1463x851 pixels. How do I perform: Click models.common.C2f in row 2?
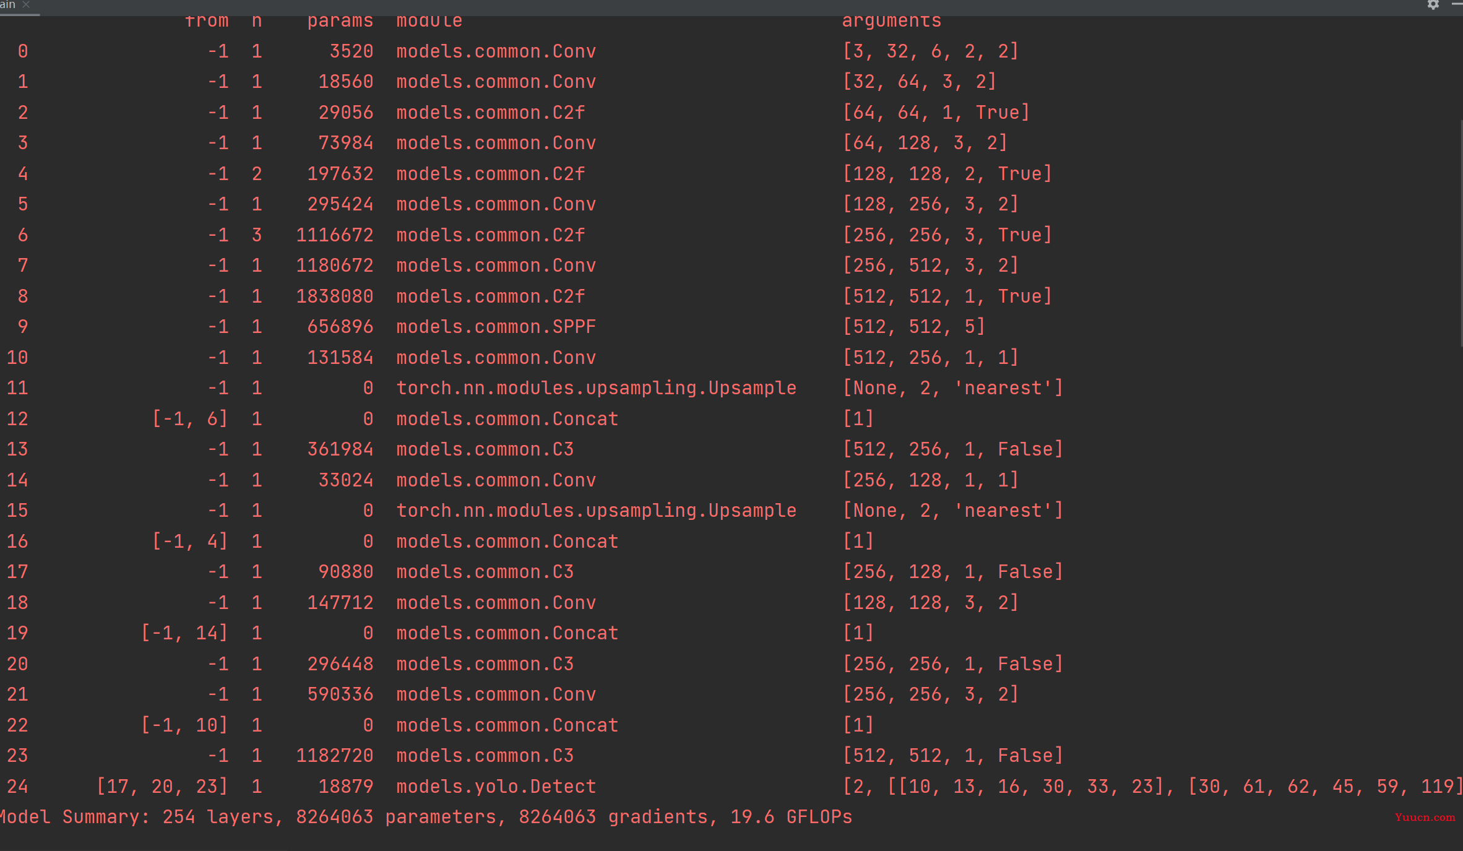click(490, 113)
